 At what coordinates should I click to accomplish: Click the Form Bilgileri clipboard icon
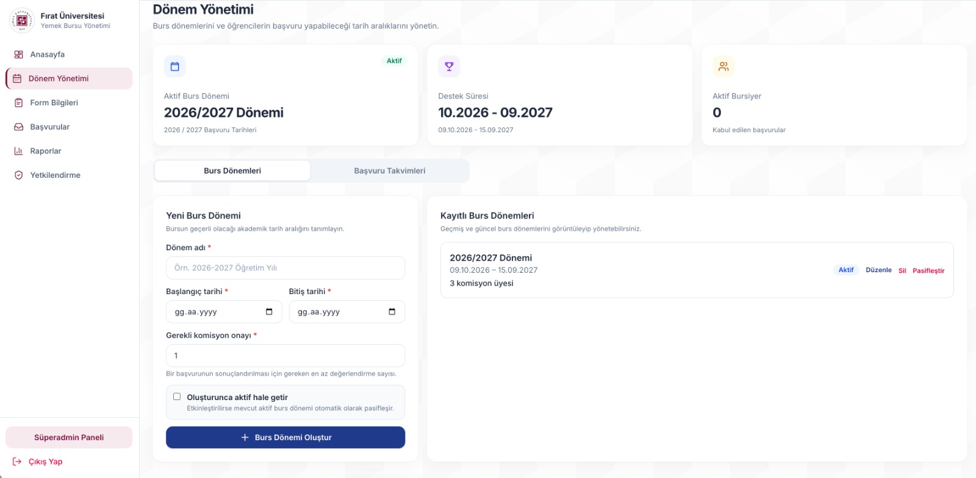coord(18,103)
